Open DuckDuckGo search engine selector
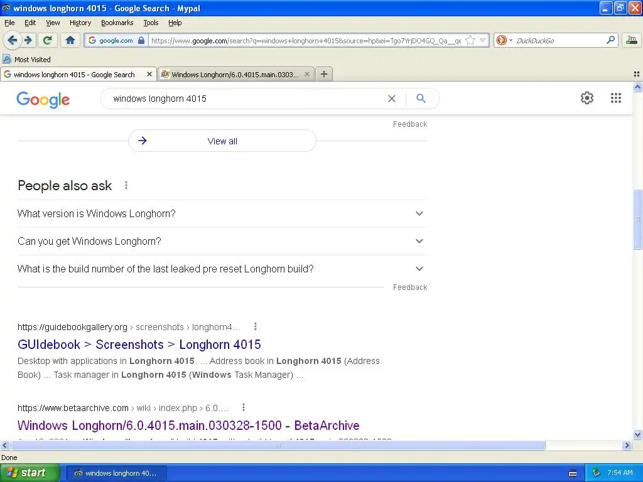Image resolution: width=643 pixels, height=482 pixels. (504, 40)
